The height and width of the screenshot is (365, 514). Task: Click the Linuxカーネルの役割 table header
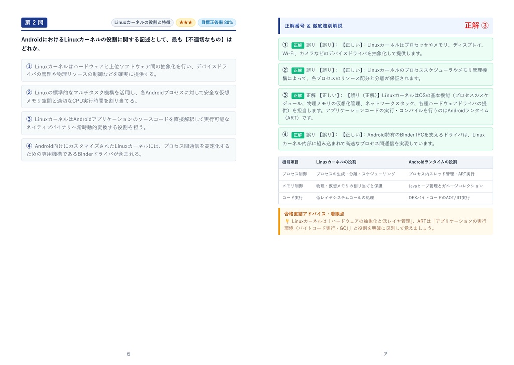tap(336, 162)
